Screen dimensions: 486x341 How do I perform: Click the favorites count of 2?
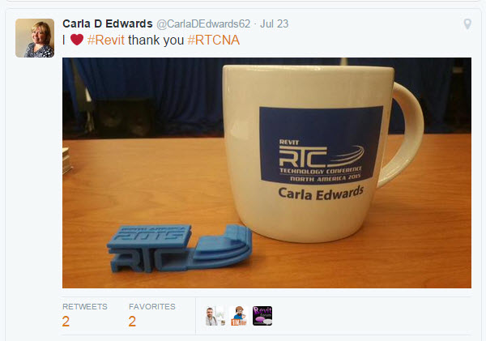coord(132,322)
